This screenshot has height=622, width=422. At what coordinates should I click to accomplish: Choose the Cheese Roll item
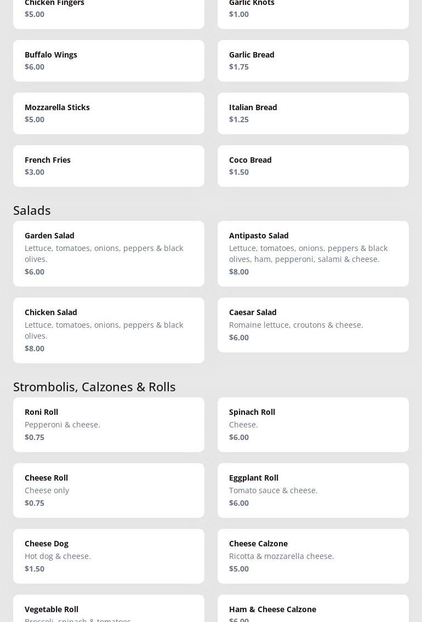click(109, 490)
